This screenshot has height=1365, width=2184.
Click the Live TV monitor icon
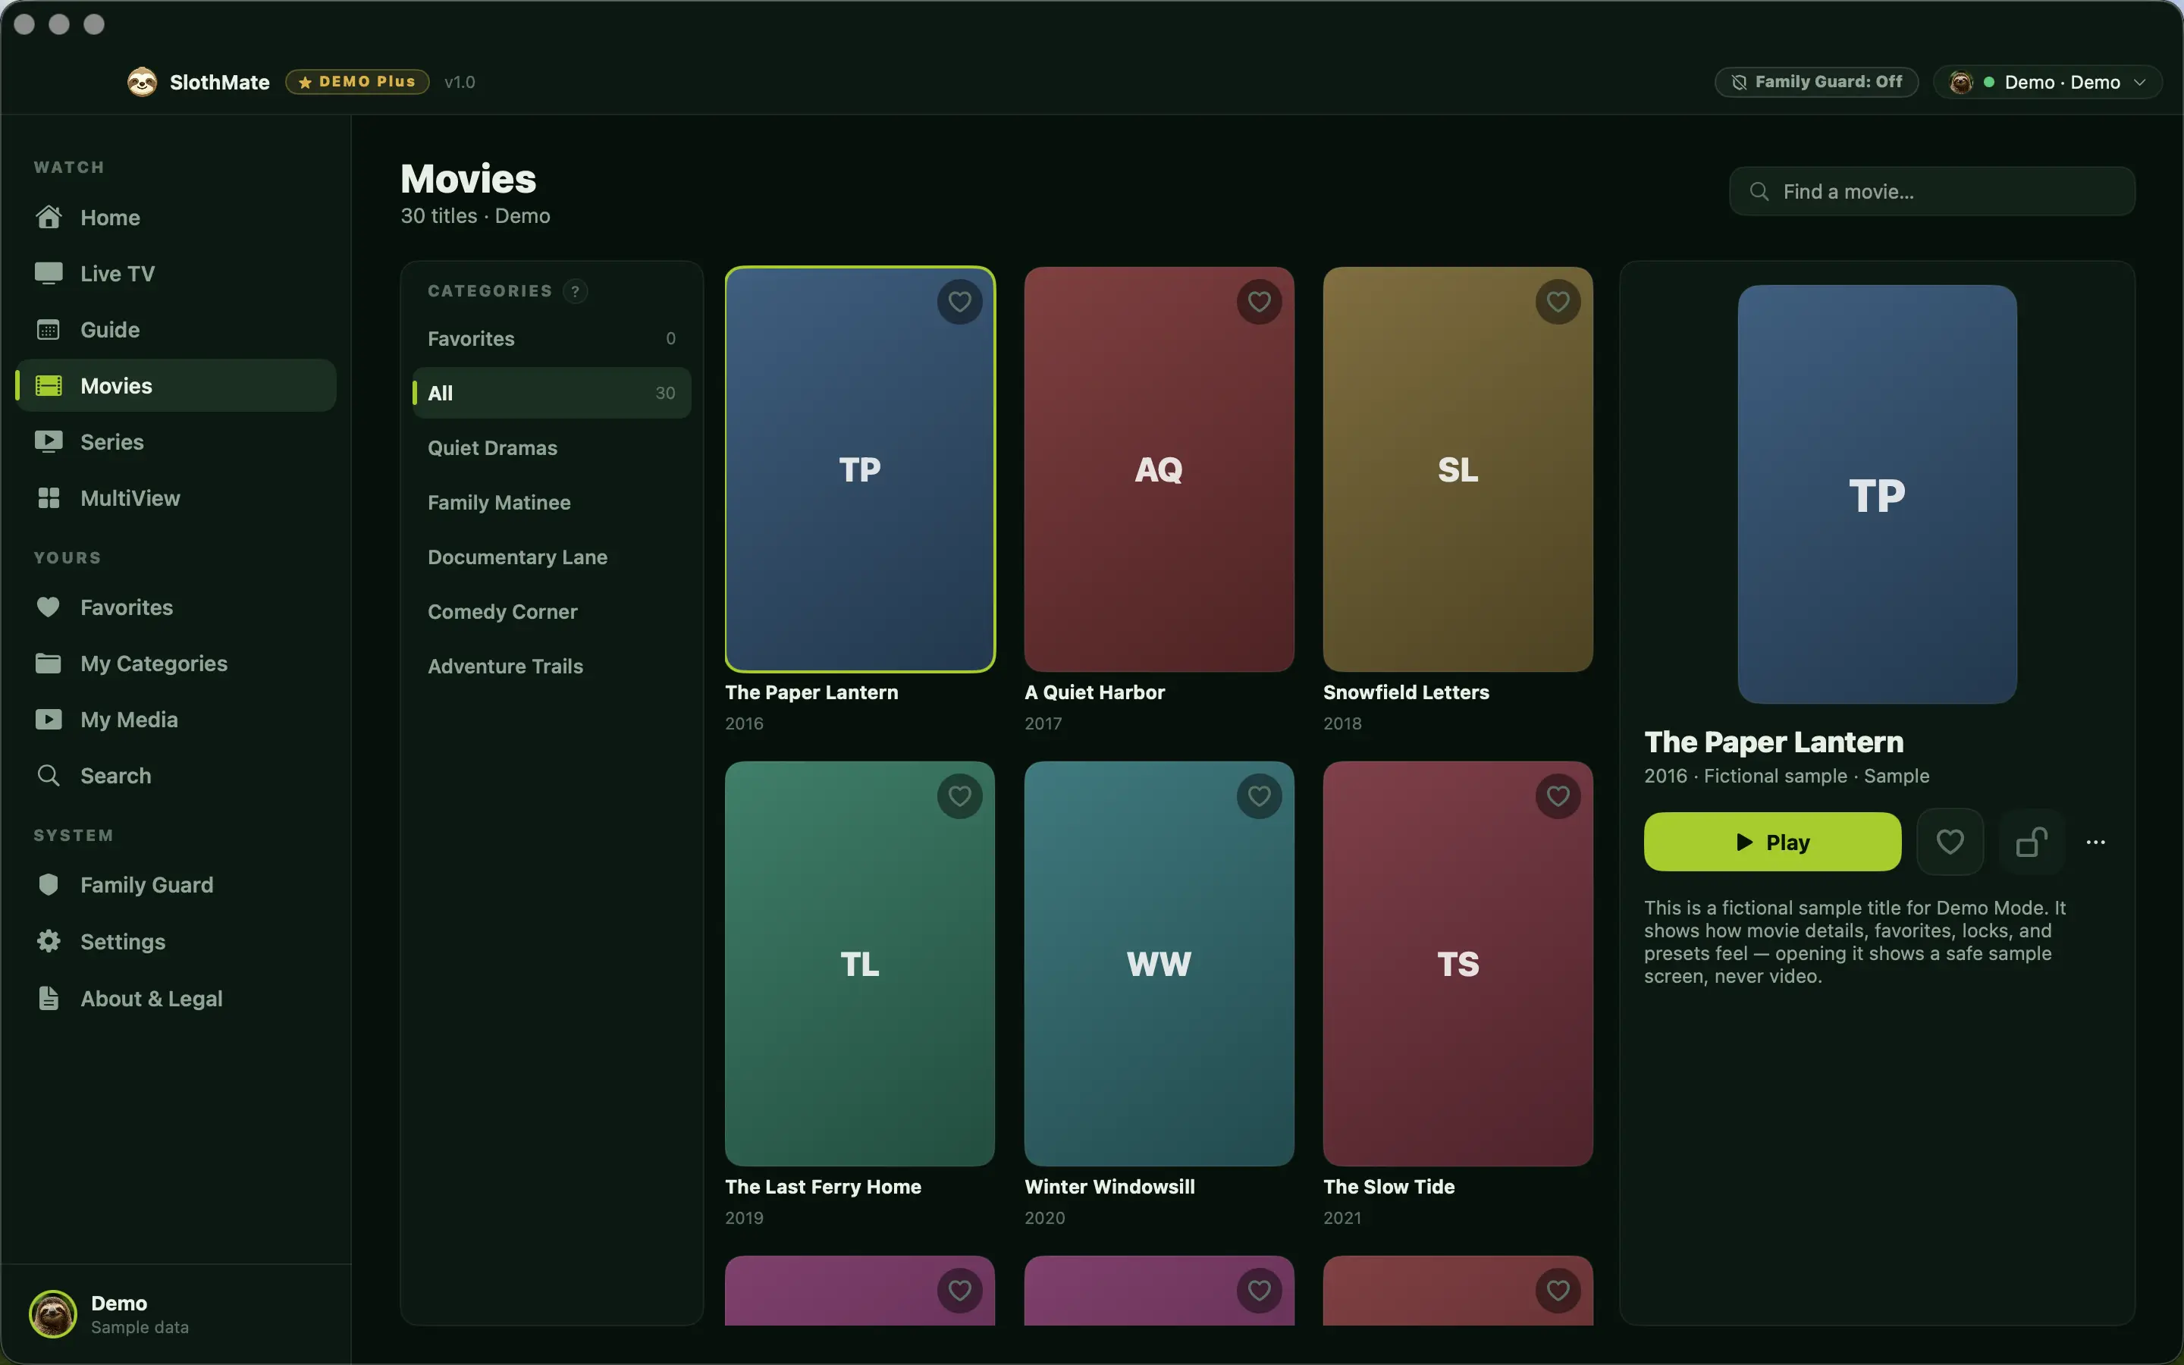click(x=49, y=274)
